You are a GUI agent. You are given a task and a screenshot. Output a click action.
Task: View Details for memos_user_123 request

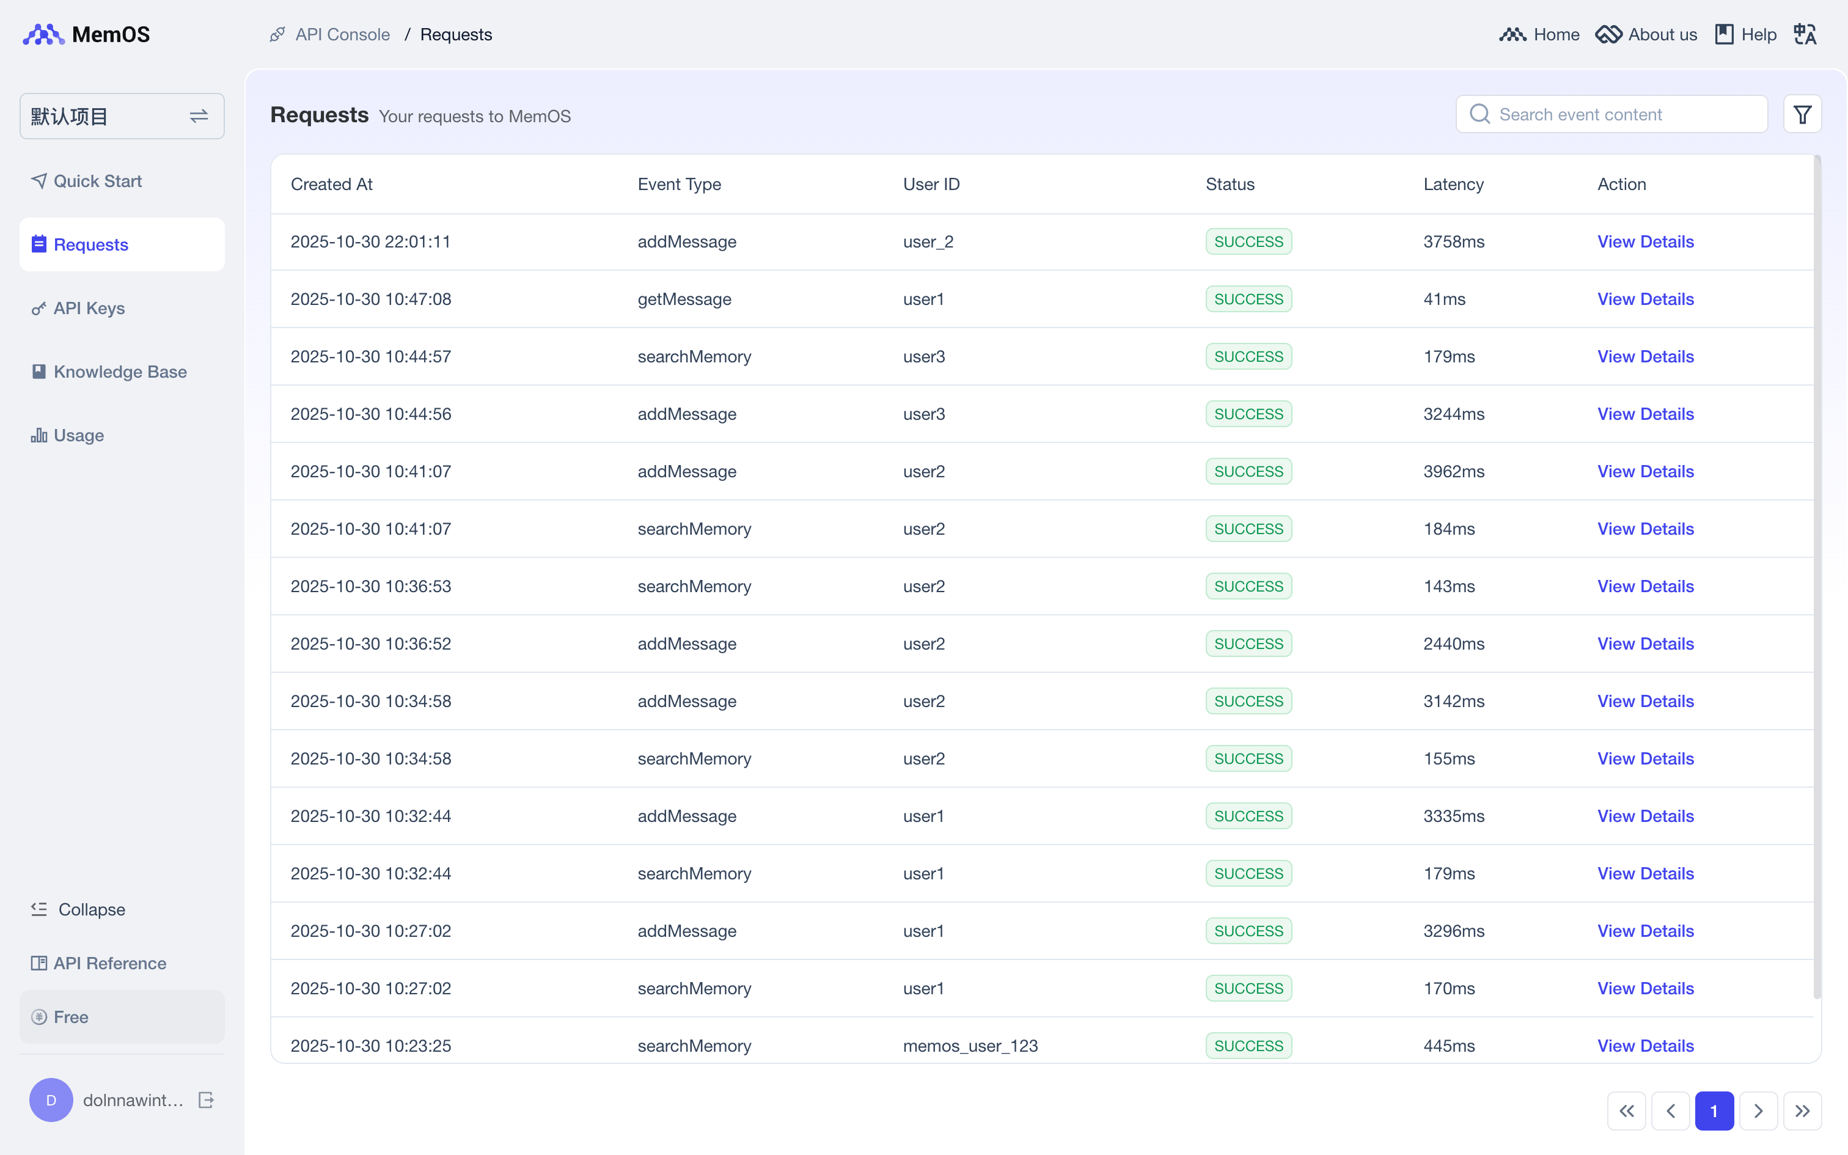click(x=1645, y=1046)
